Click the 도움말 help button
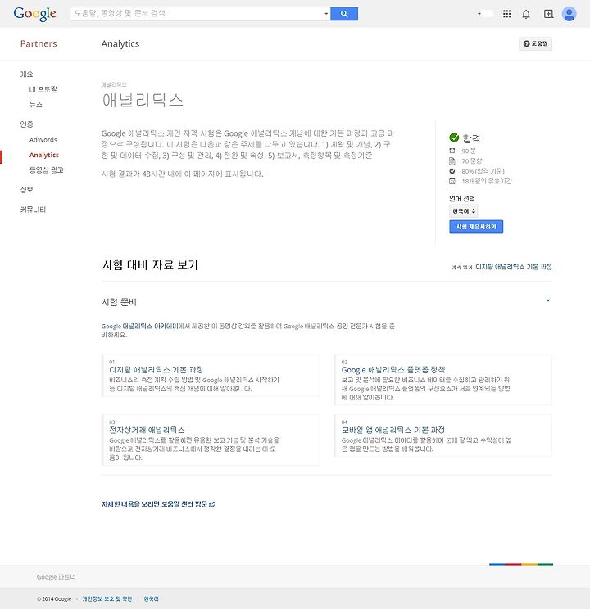The width and height of the screenshot is (590, 609). (x=536, y=43)
